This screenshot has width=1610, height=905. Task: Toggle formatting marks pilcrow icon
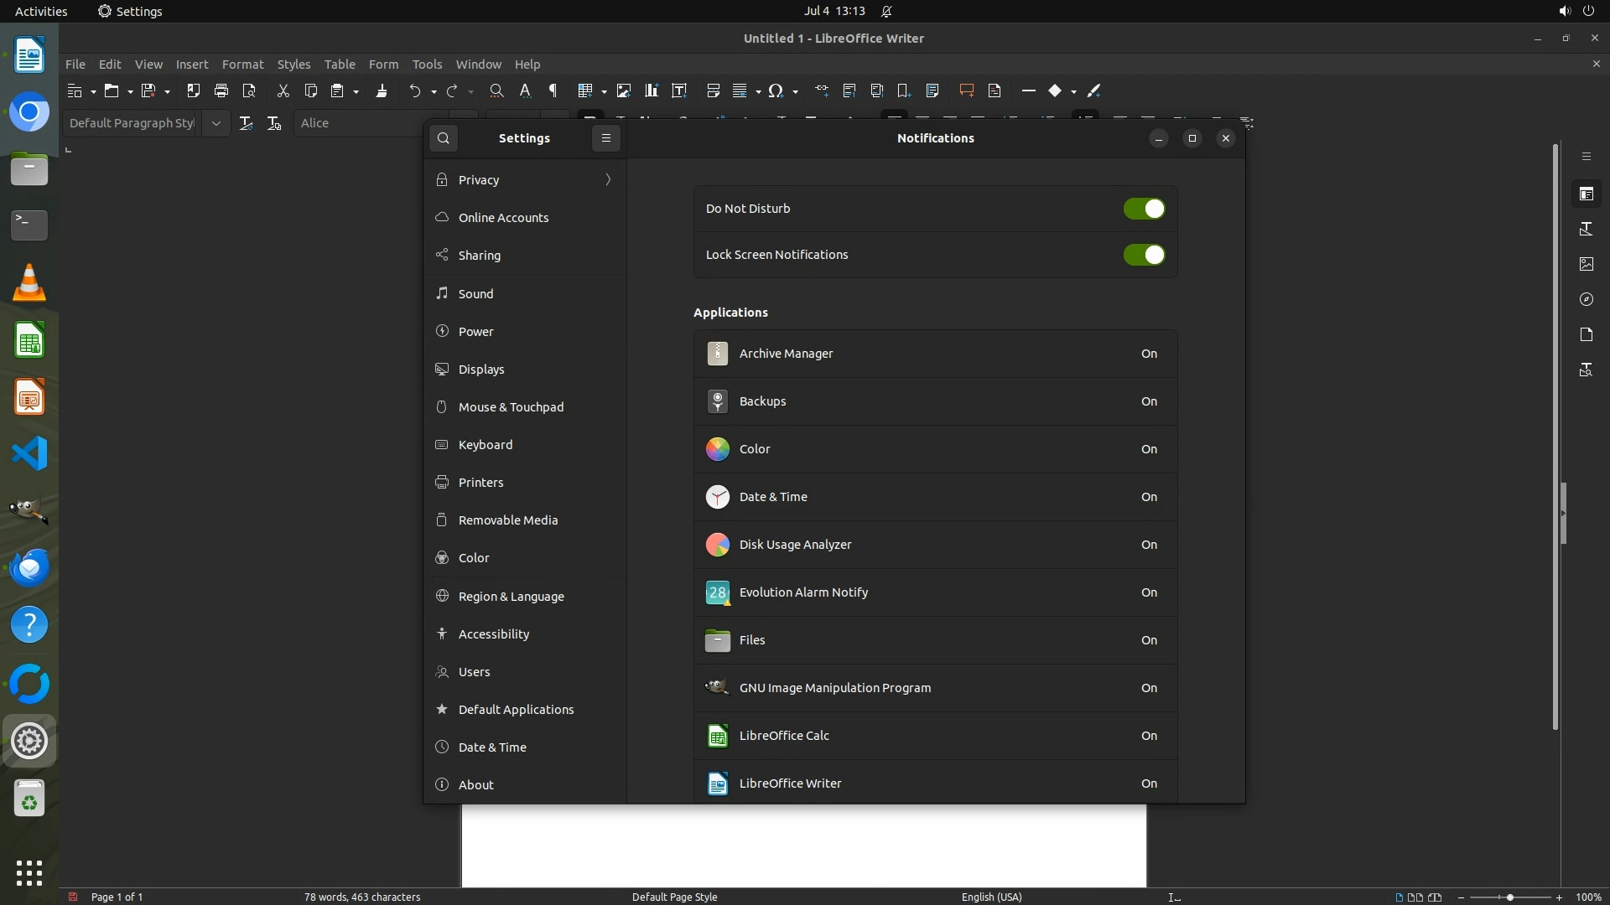(x=553, y=90)
